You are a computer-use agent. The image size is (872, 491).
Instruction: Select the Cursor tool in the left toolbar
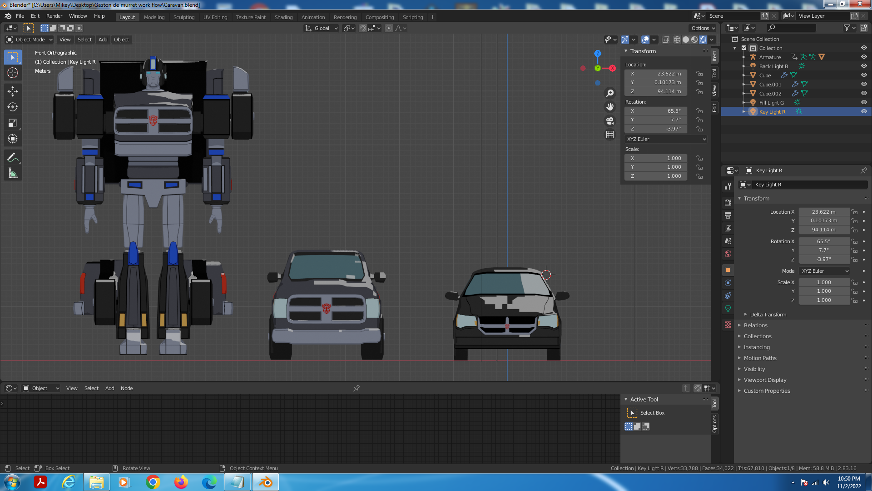(x=13, y=73)
